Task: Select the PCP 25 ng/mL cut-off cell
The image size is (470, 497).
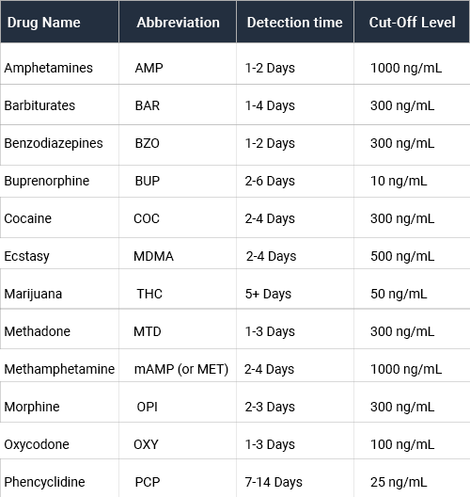Action: coord(412,478)
